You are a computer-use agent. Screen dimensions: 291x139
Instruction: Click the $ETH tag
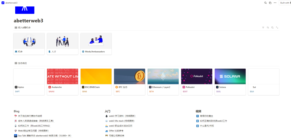[151, 92]
